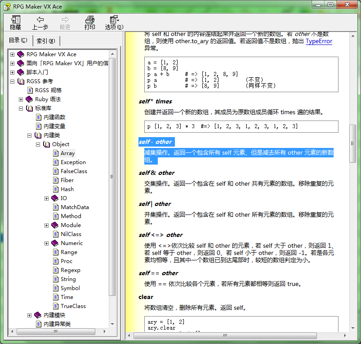361x344 pixels.
Task: Expand the 面向「RPG Maker VX」用户 node
Action: point(12,63)
